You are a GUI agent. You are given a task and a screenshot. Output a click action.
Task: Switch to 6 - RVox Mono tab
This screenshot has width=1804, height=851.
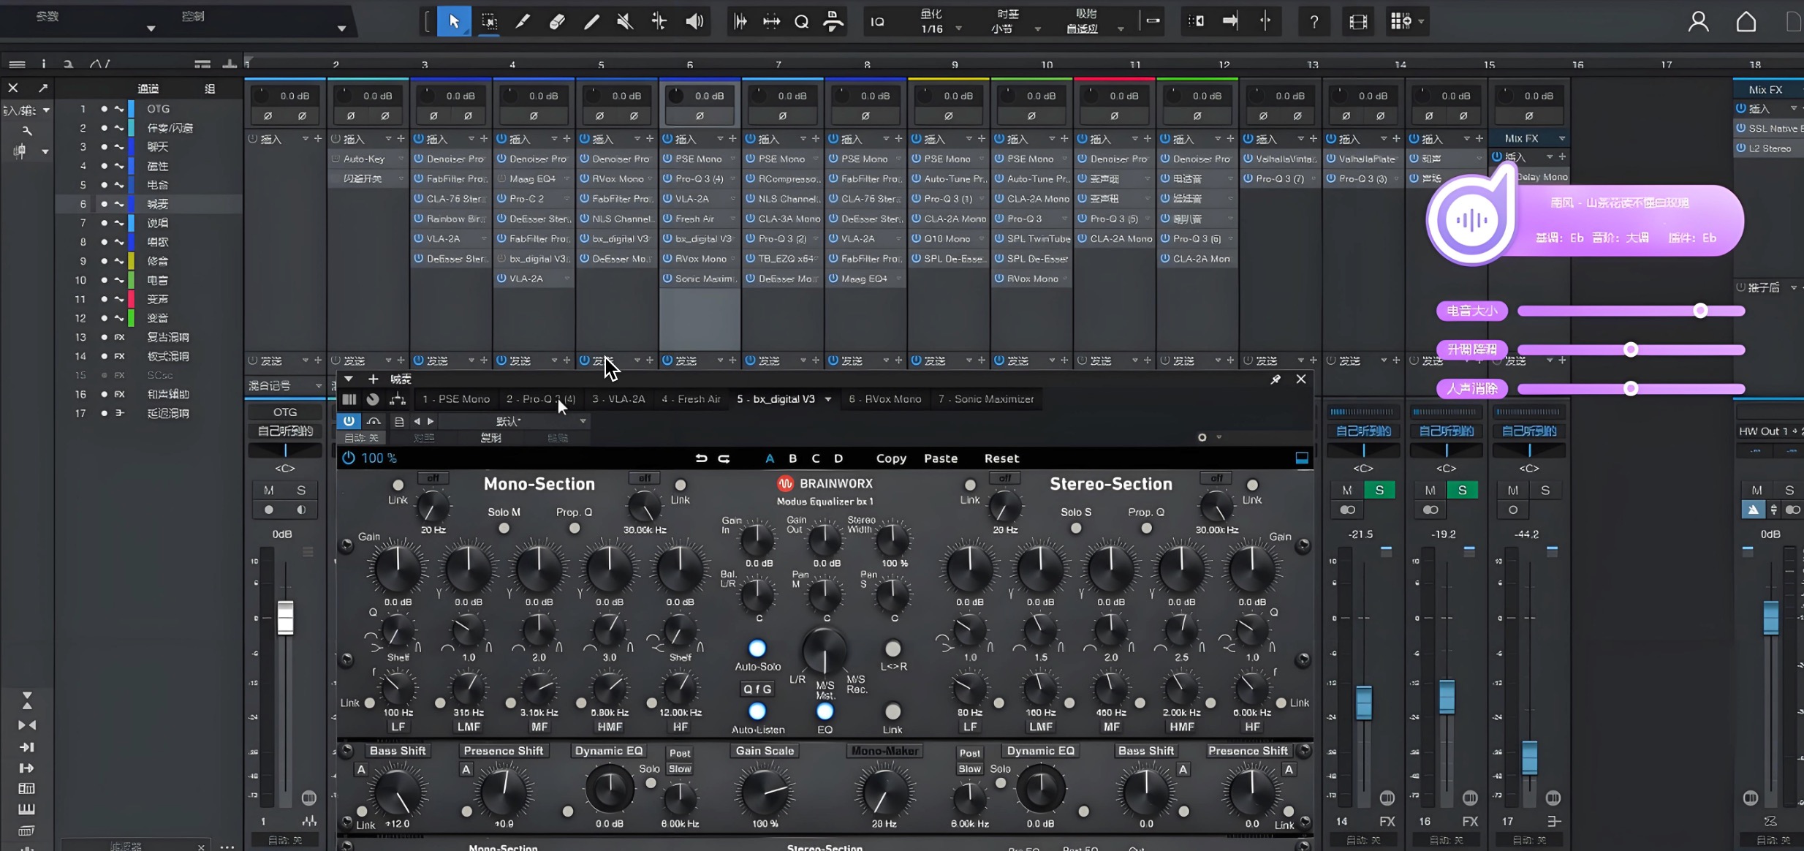point(885,399)
